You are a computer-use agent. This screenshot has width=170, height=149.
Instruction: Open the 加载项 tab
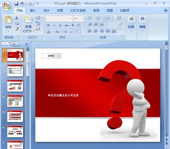[125, 10]
